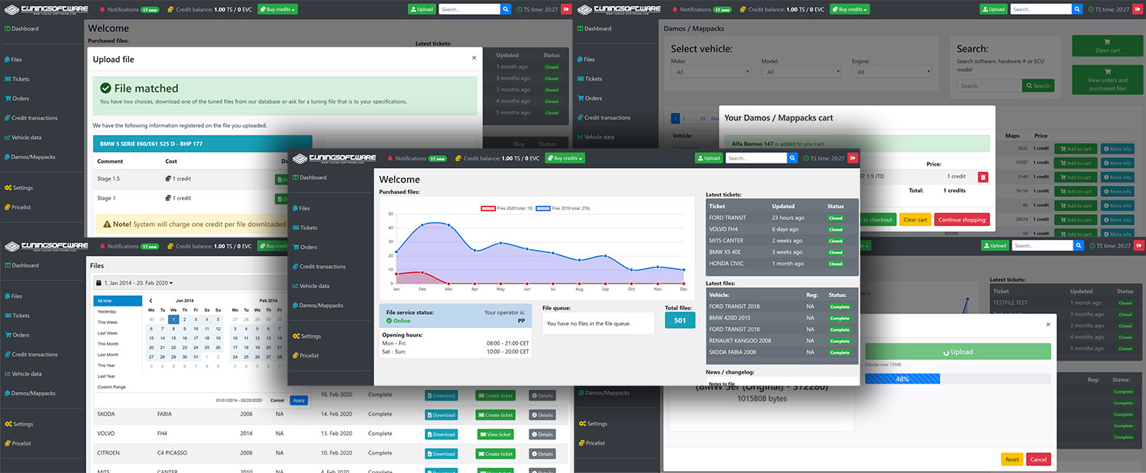Screen dimensions: 1146x473
Task: Open the Make dropdown in Damos/Mappacks window
Action: click(x=711, y=72)
